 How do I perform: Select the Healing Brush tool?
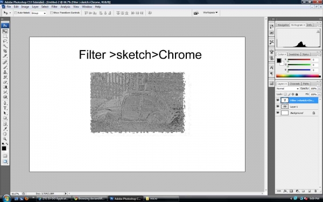[5, 62]
